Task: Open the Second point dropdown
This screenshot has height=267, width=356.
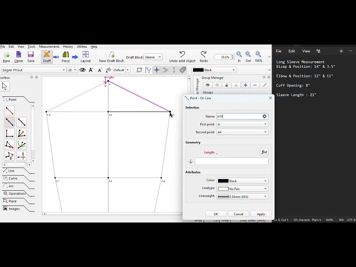Action: (x=243, y=132)
